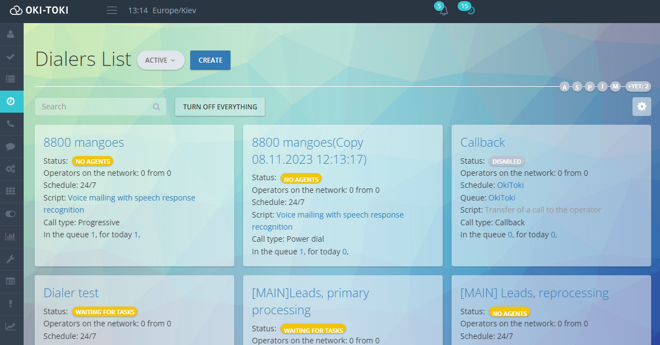Click TURN OFF EVERYTHING button
The image size is (660, 345).
pos(220,107)
